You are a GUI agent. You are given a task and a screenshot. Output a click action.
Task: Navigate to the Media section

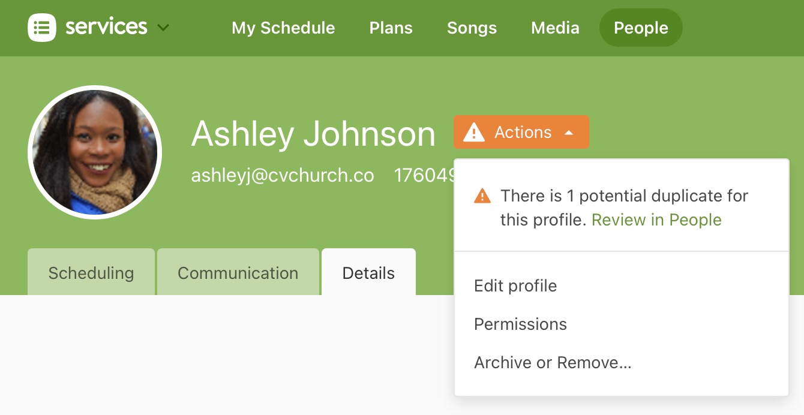[555, 28]
